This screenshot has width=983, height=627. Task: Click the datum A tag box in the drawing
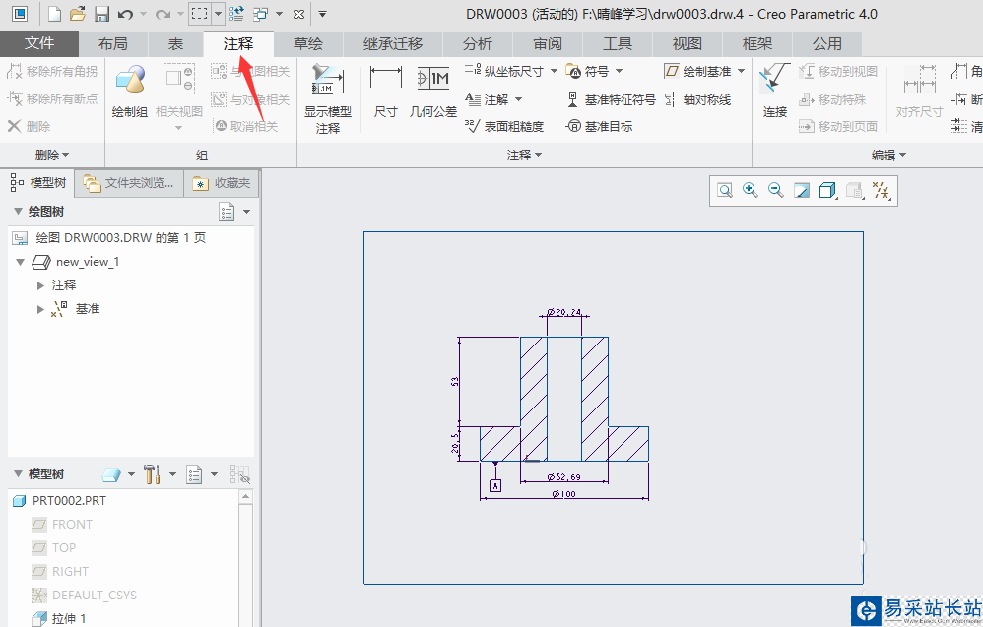click(495, 485)
